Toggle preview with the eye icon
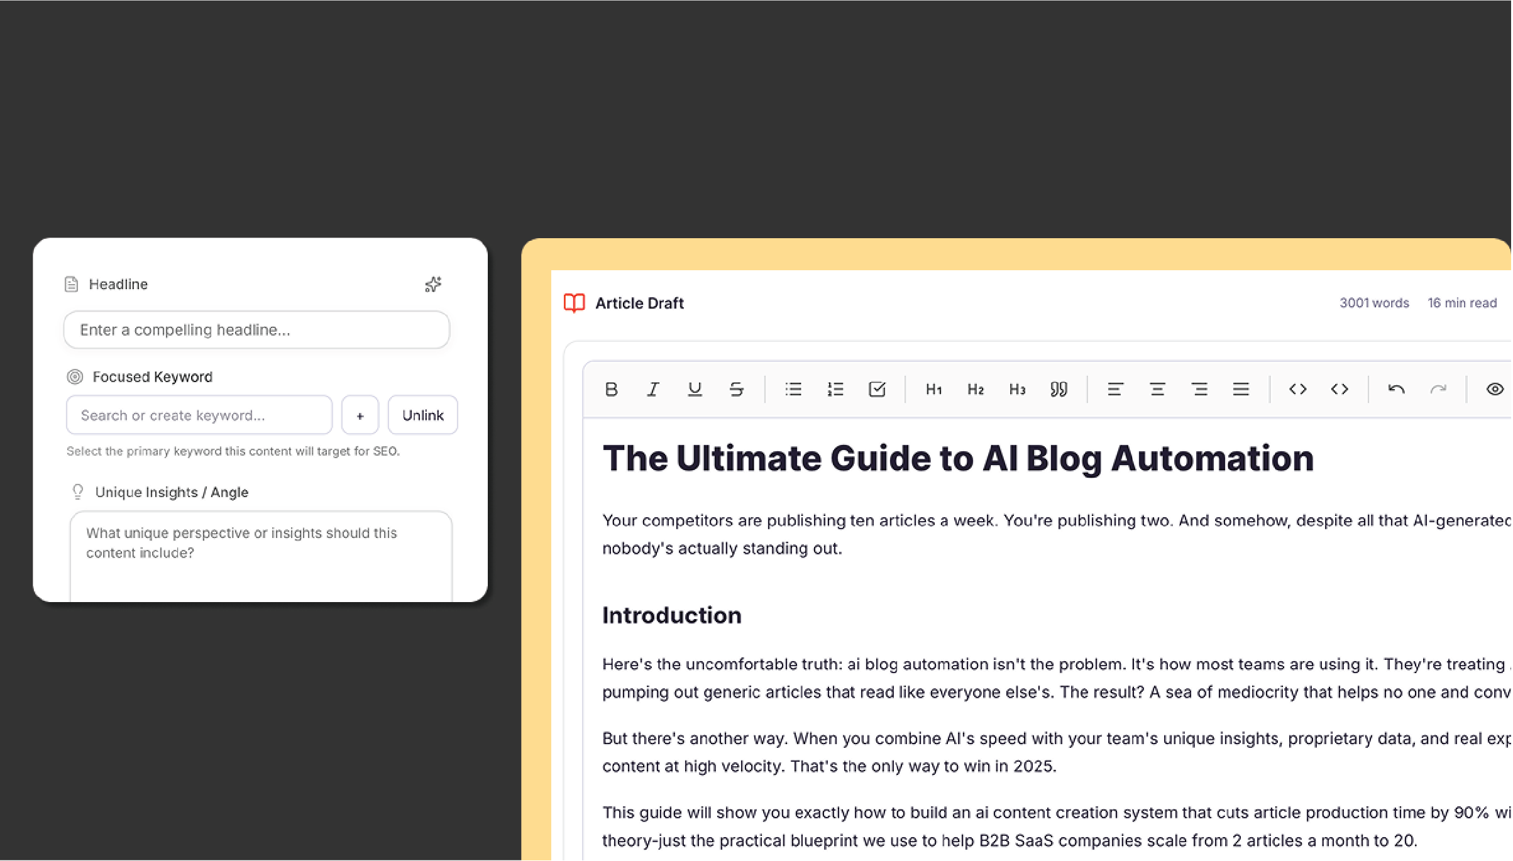The image size is (1513, 861). pyautogui.click(x=1495, y=390)
